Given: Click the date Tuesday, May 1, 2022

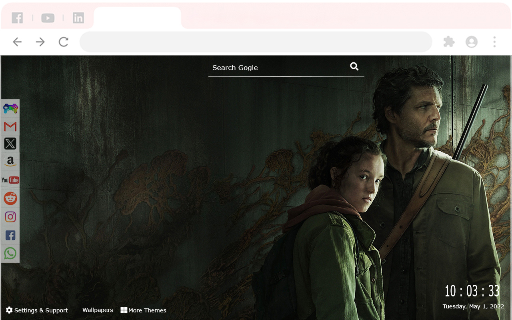Looking at the screenshot, I should pyautogui.click(x=474, y=306).
